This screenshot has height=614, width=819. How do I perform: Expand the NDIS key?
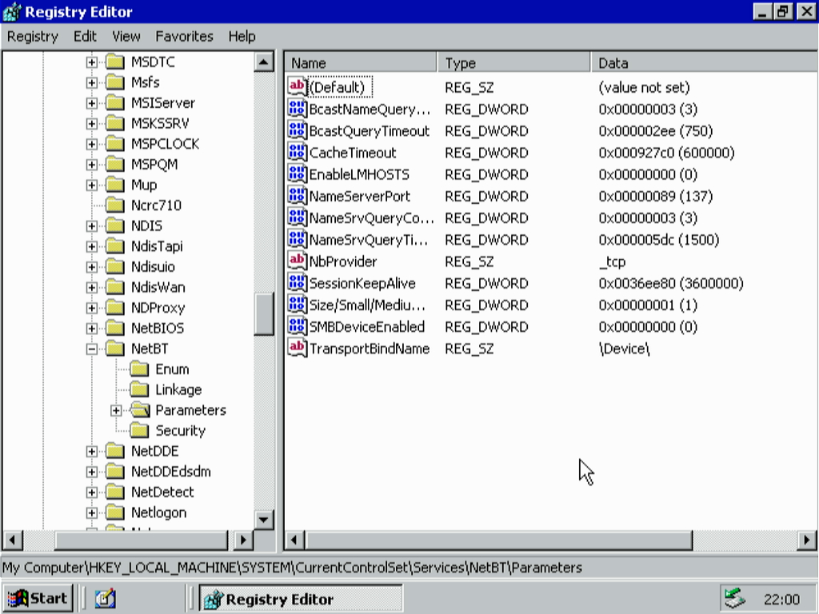[91, 225]
